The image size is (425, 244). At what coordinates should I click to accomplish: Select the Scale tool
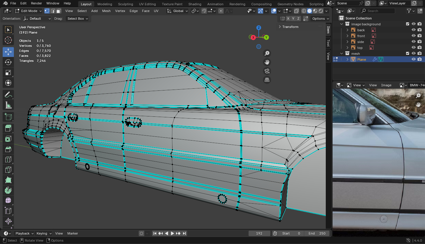(x=8, y=72)
